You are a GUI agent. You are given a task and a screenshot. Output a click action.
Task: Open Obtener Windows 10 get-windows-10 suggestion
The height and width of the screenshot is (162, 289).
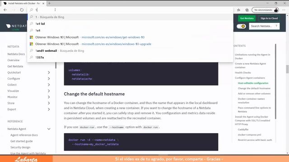(x=130, y=37)
